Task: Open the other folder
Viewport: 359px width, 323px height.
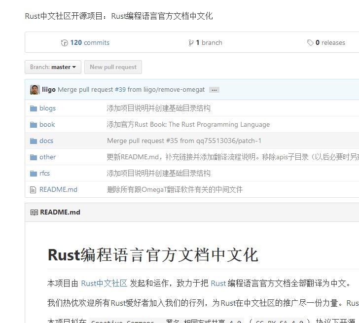Action: pos(48,157)
